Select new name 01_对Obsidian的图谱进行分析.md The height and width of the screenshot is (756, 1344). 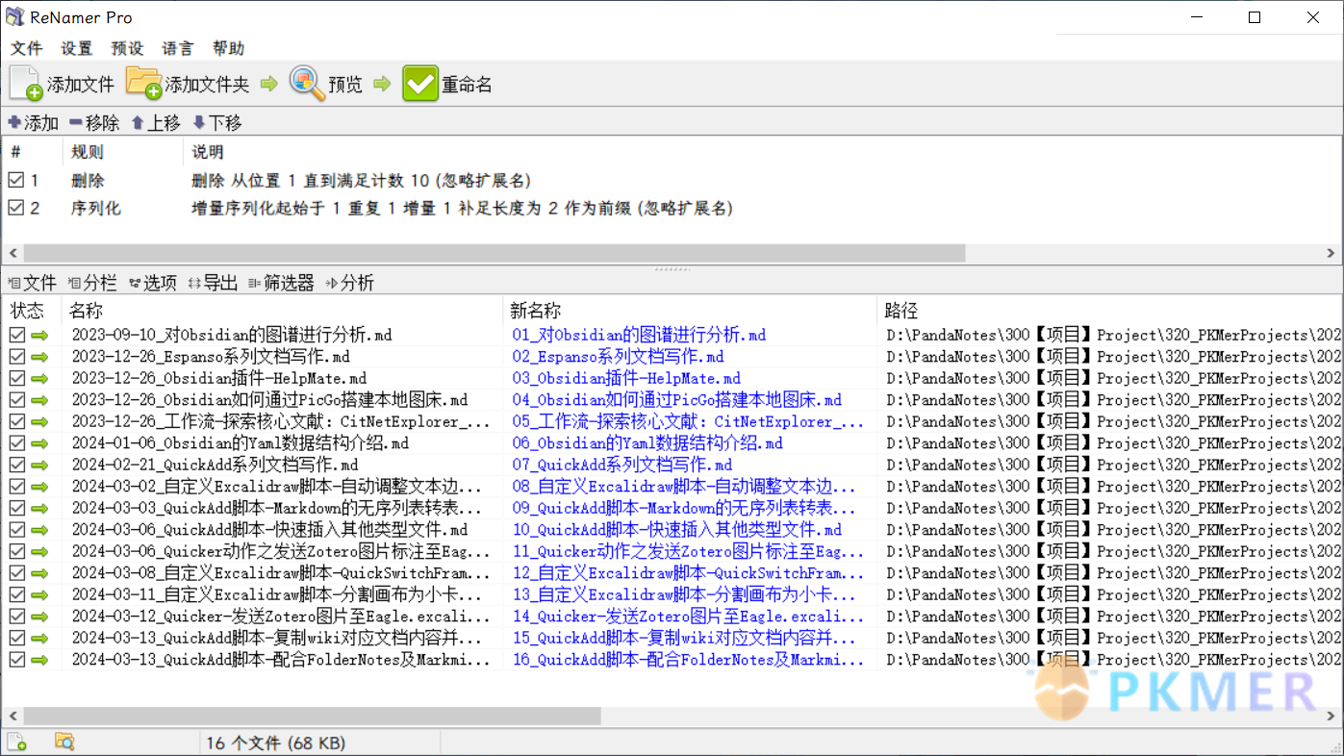coord(639,335)
